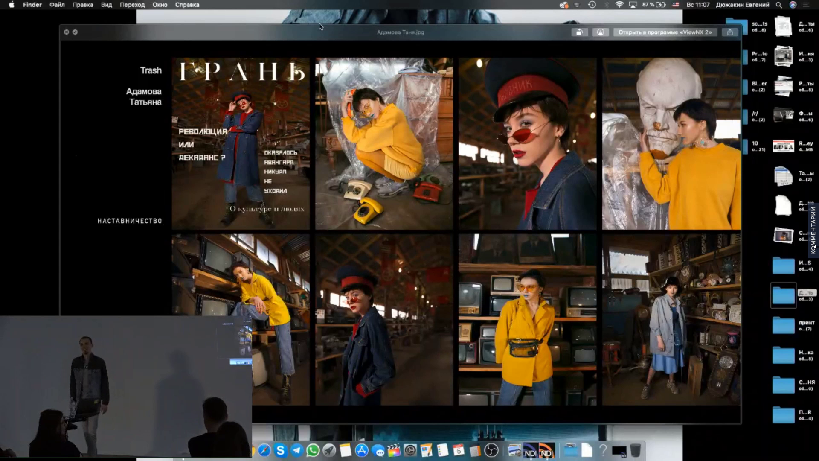Rotate the image with Quick Look rotate button
This screenshot has width=819, height=461.
579,32
